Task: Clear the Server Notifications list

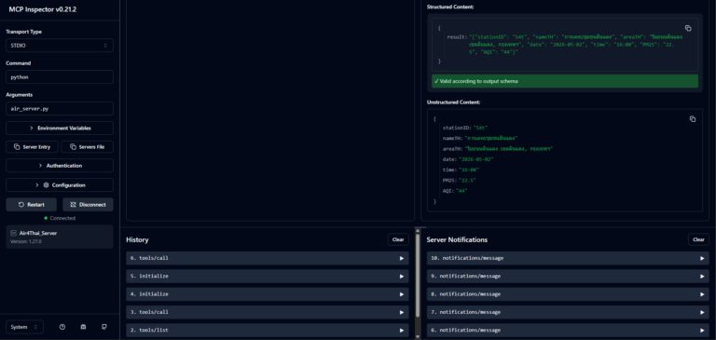Action: pyautogui.click(x=698, y=239)
